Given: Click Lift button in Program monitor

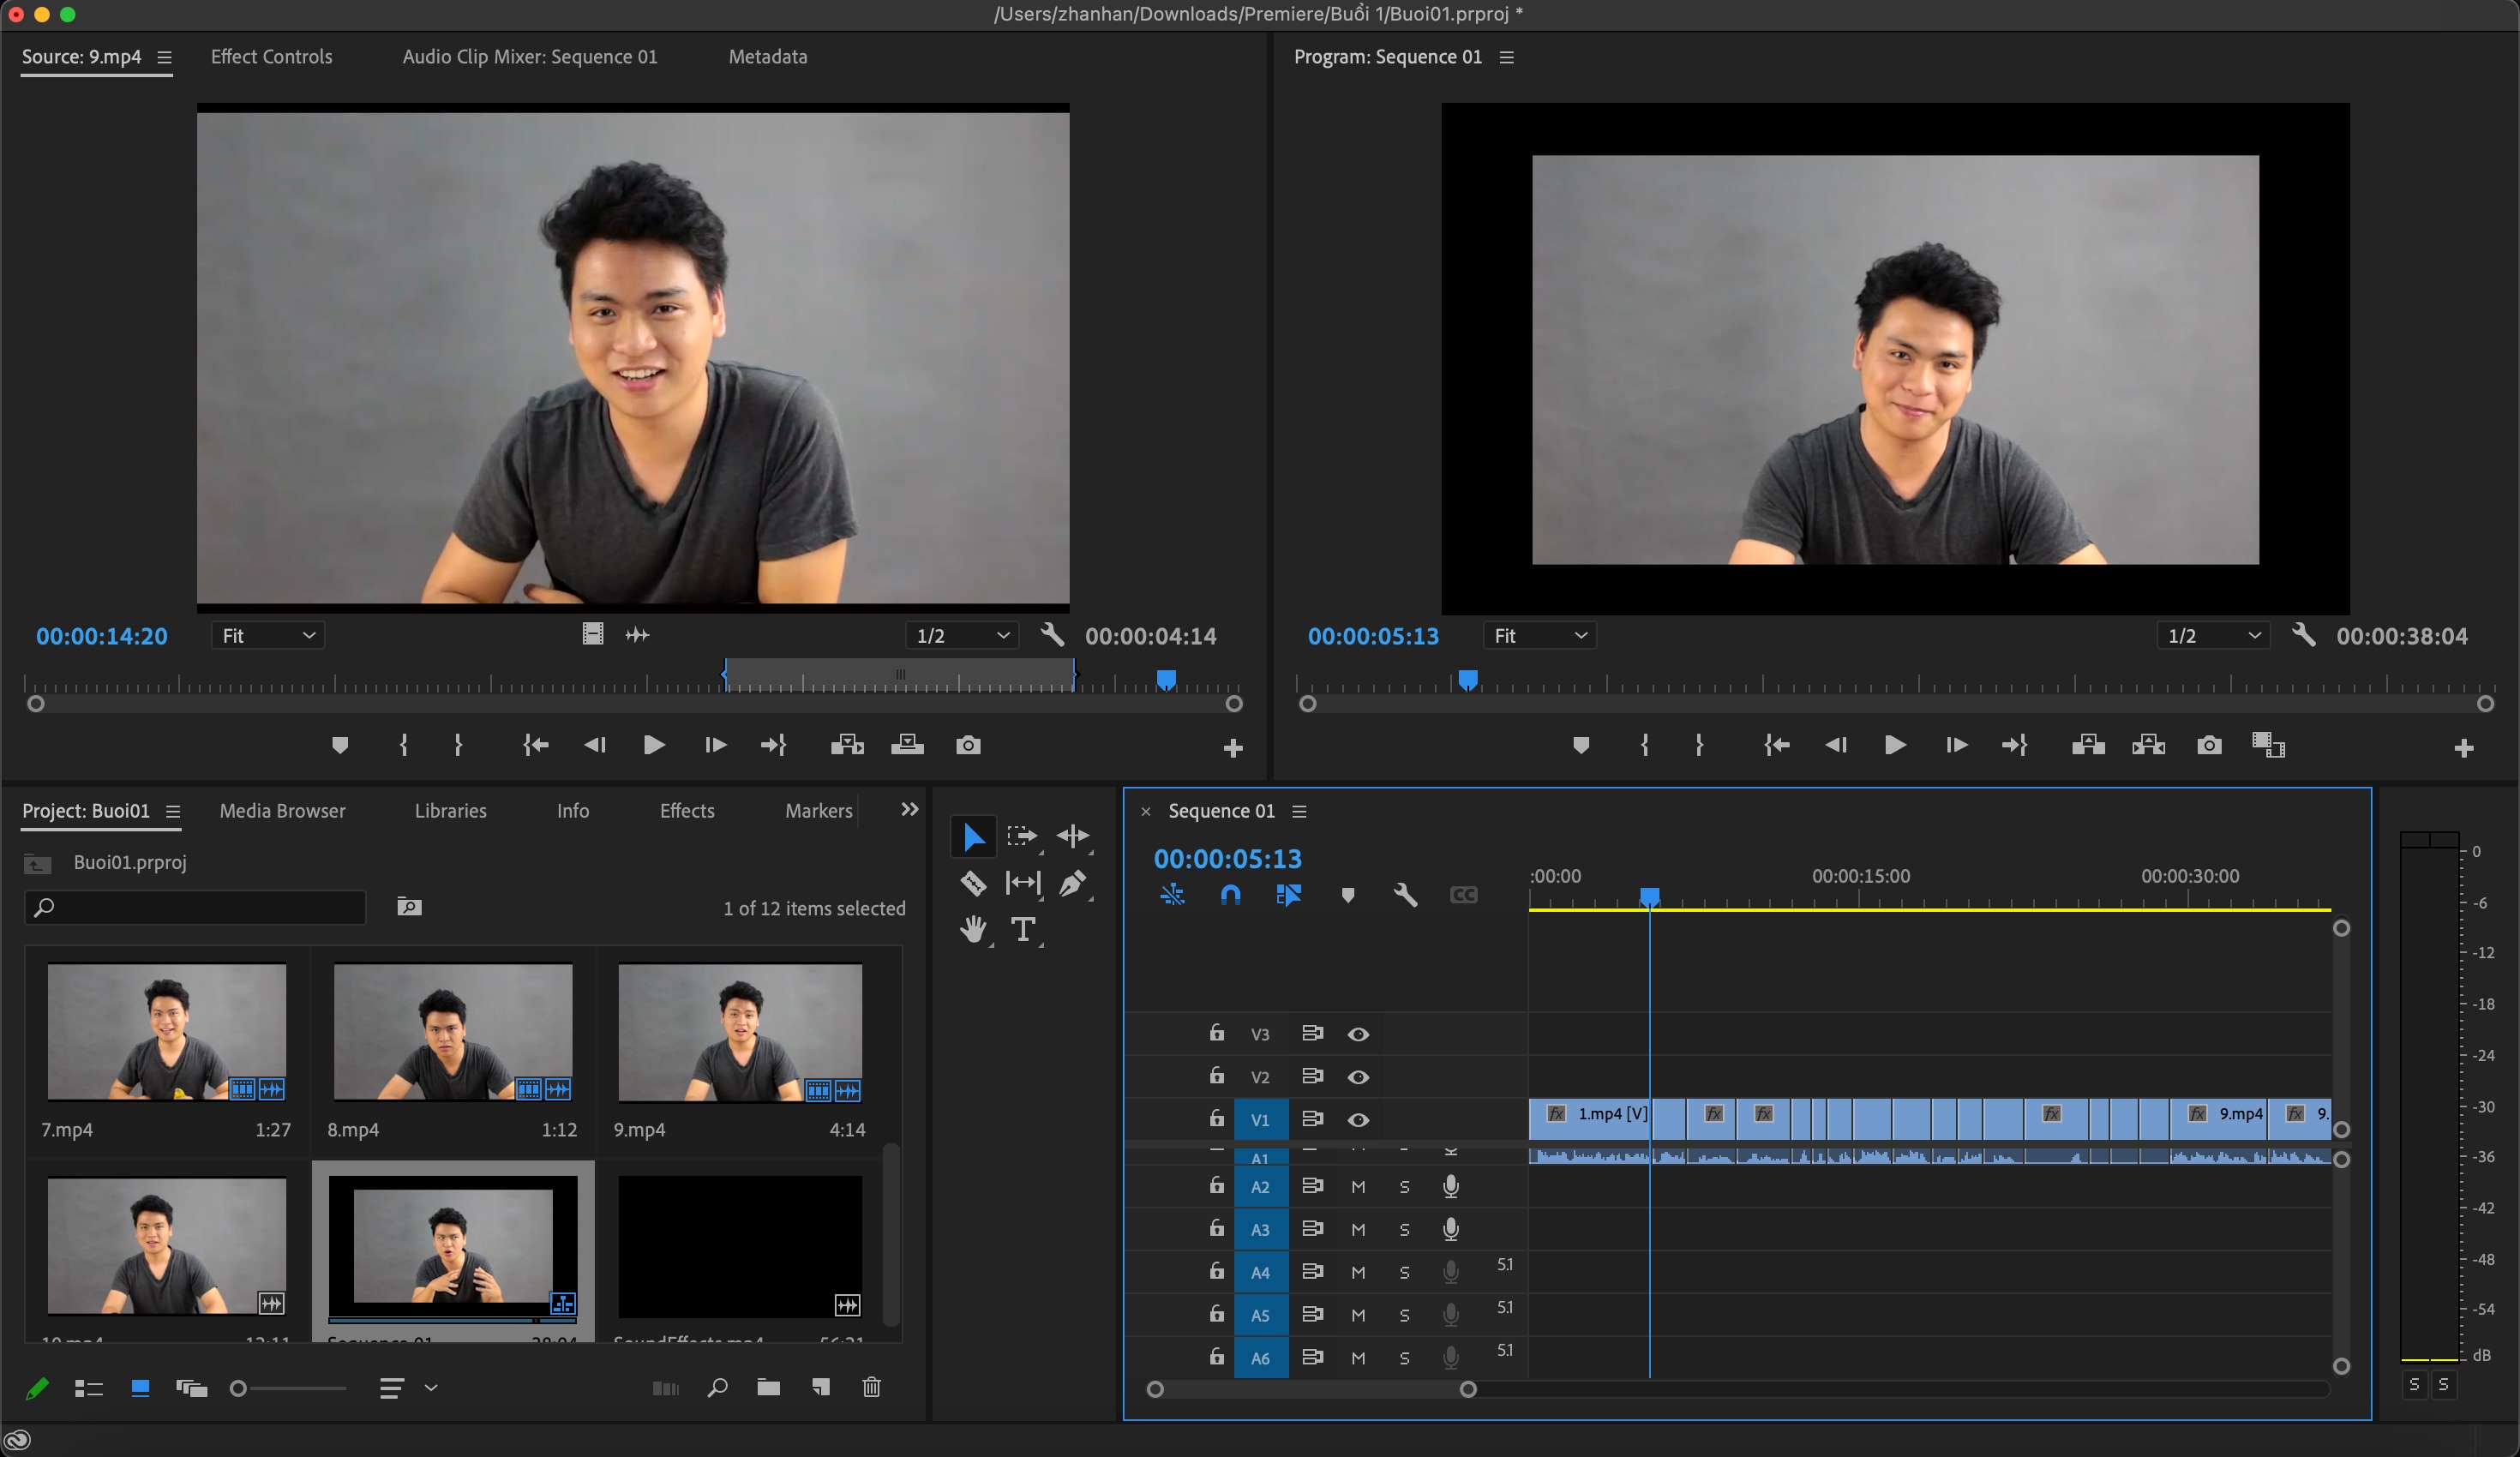Looking at the screenshot, I should (x=2088, y=745).
